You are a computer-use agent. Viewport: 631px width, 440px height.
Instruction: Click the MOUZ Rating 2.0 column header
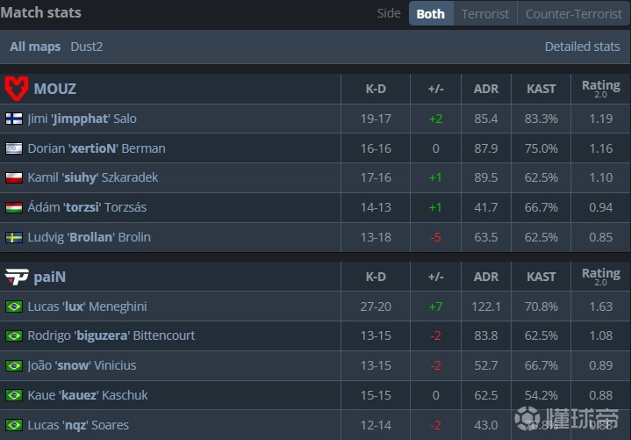point(600,88)
